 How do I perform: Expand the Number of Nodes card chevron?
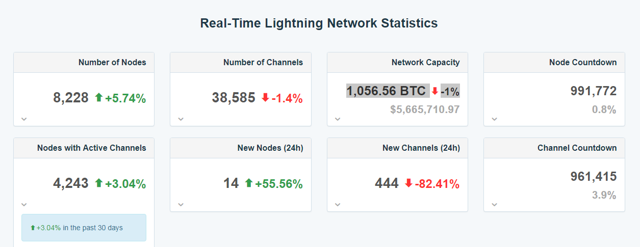click(x=24, y=119)
